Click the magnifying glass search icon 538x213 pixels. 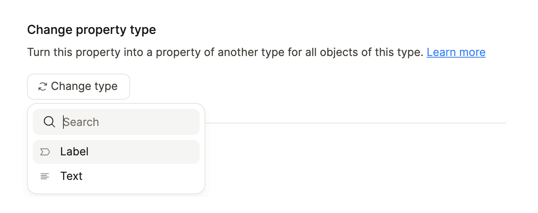(x=49, y=122)
